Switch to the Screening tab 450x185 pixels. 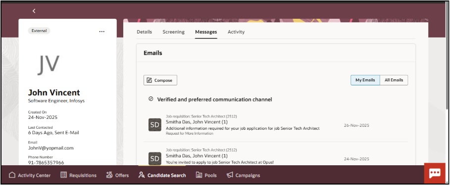pos(173,32)
